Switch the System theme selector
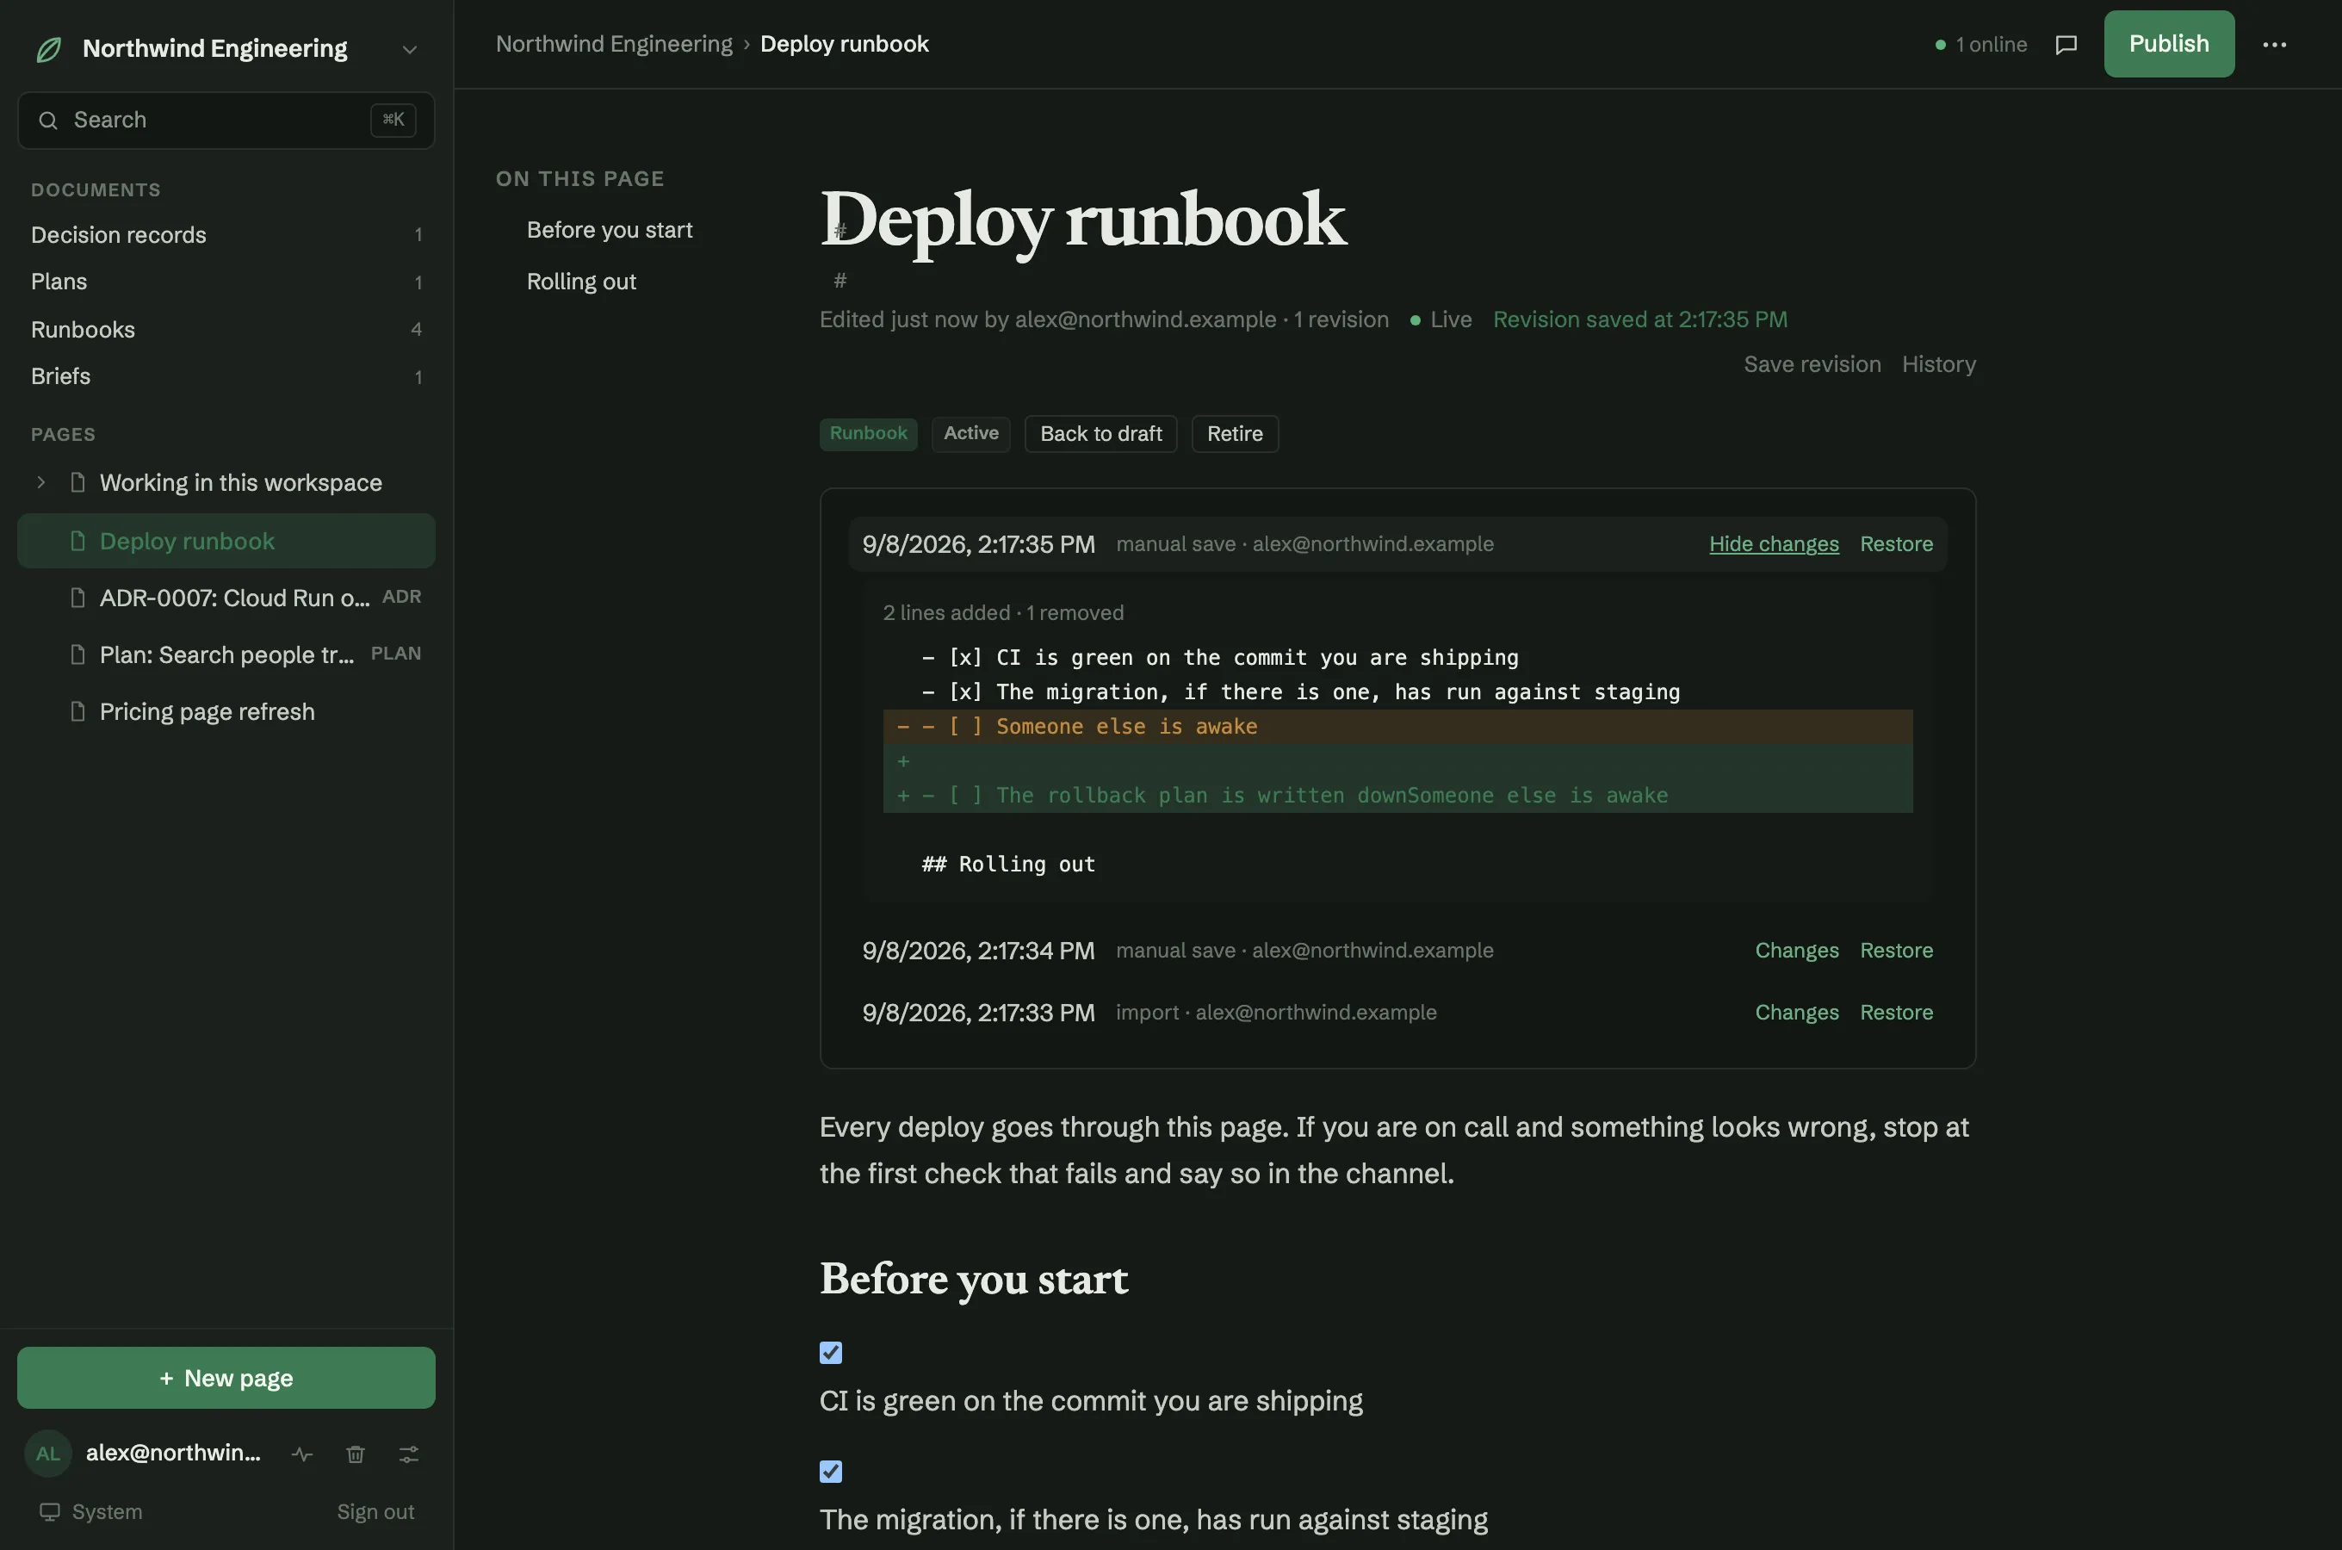Screen dimensions: 2342x1550 coord(91,1511)
